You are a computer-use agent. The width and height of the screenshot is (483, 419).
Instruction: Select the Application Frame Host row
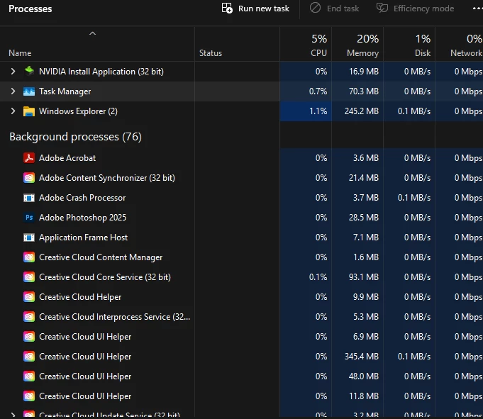point(241,238)
